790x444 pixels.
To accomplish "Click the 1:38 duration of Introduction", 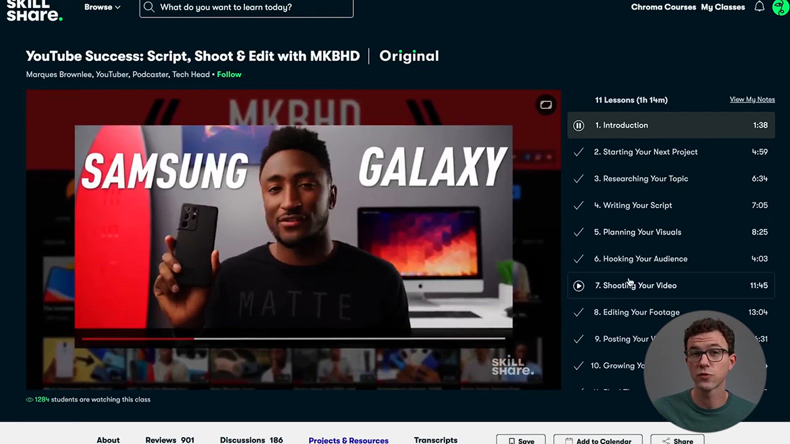I will [x=760, y=125].
